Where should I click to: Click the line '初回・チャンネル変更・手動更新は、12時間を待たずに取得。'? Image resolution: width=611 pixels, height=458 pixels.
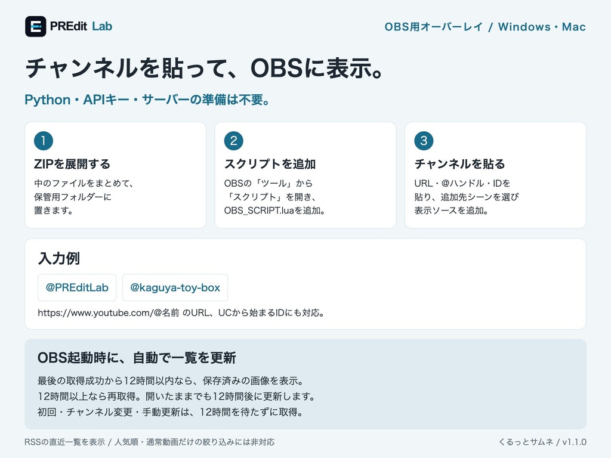[170, 411]
